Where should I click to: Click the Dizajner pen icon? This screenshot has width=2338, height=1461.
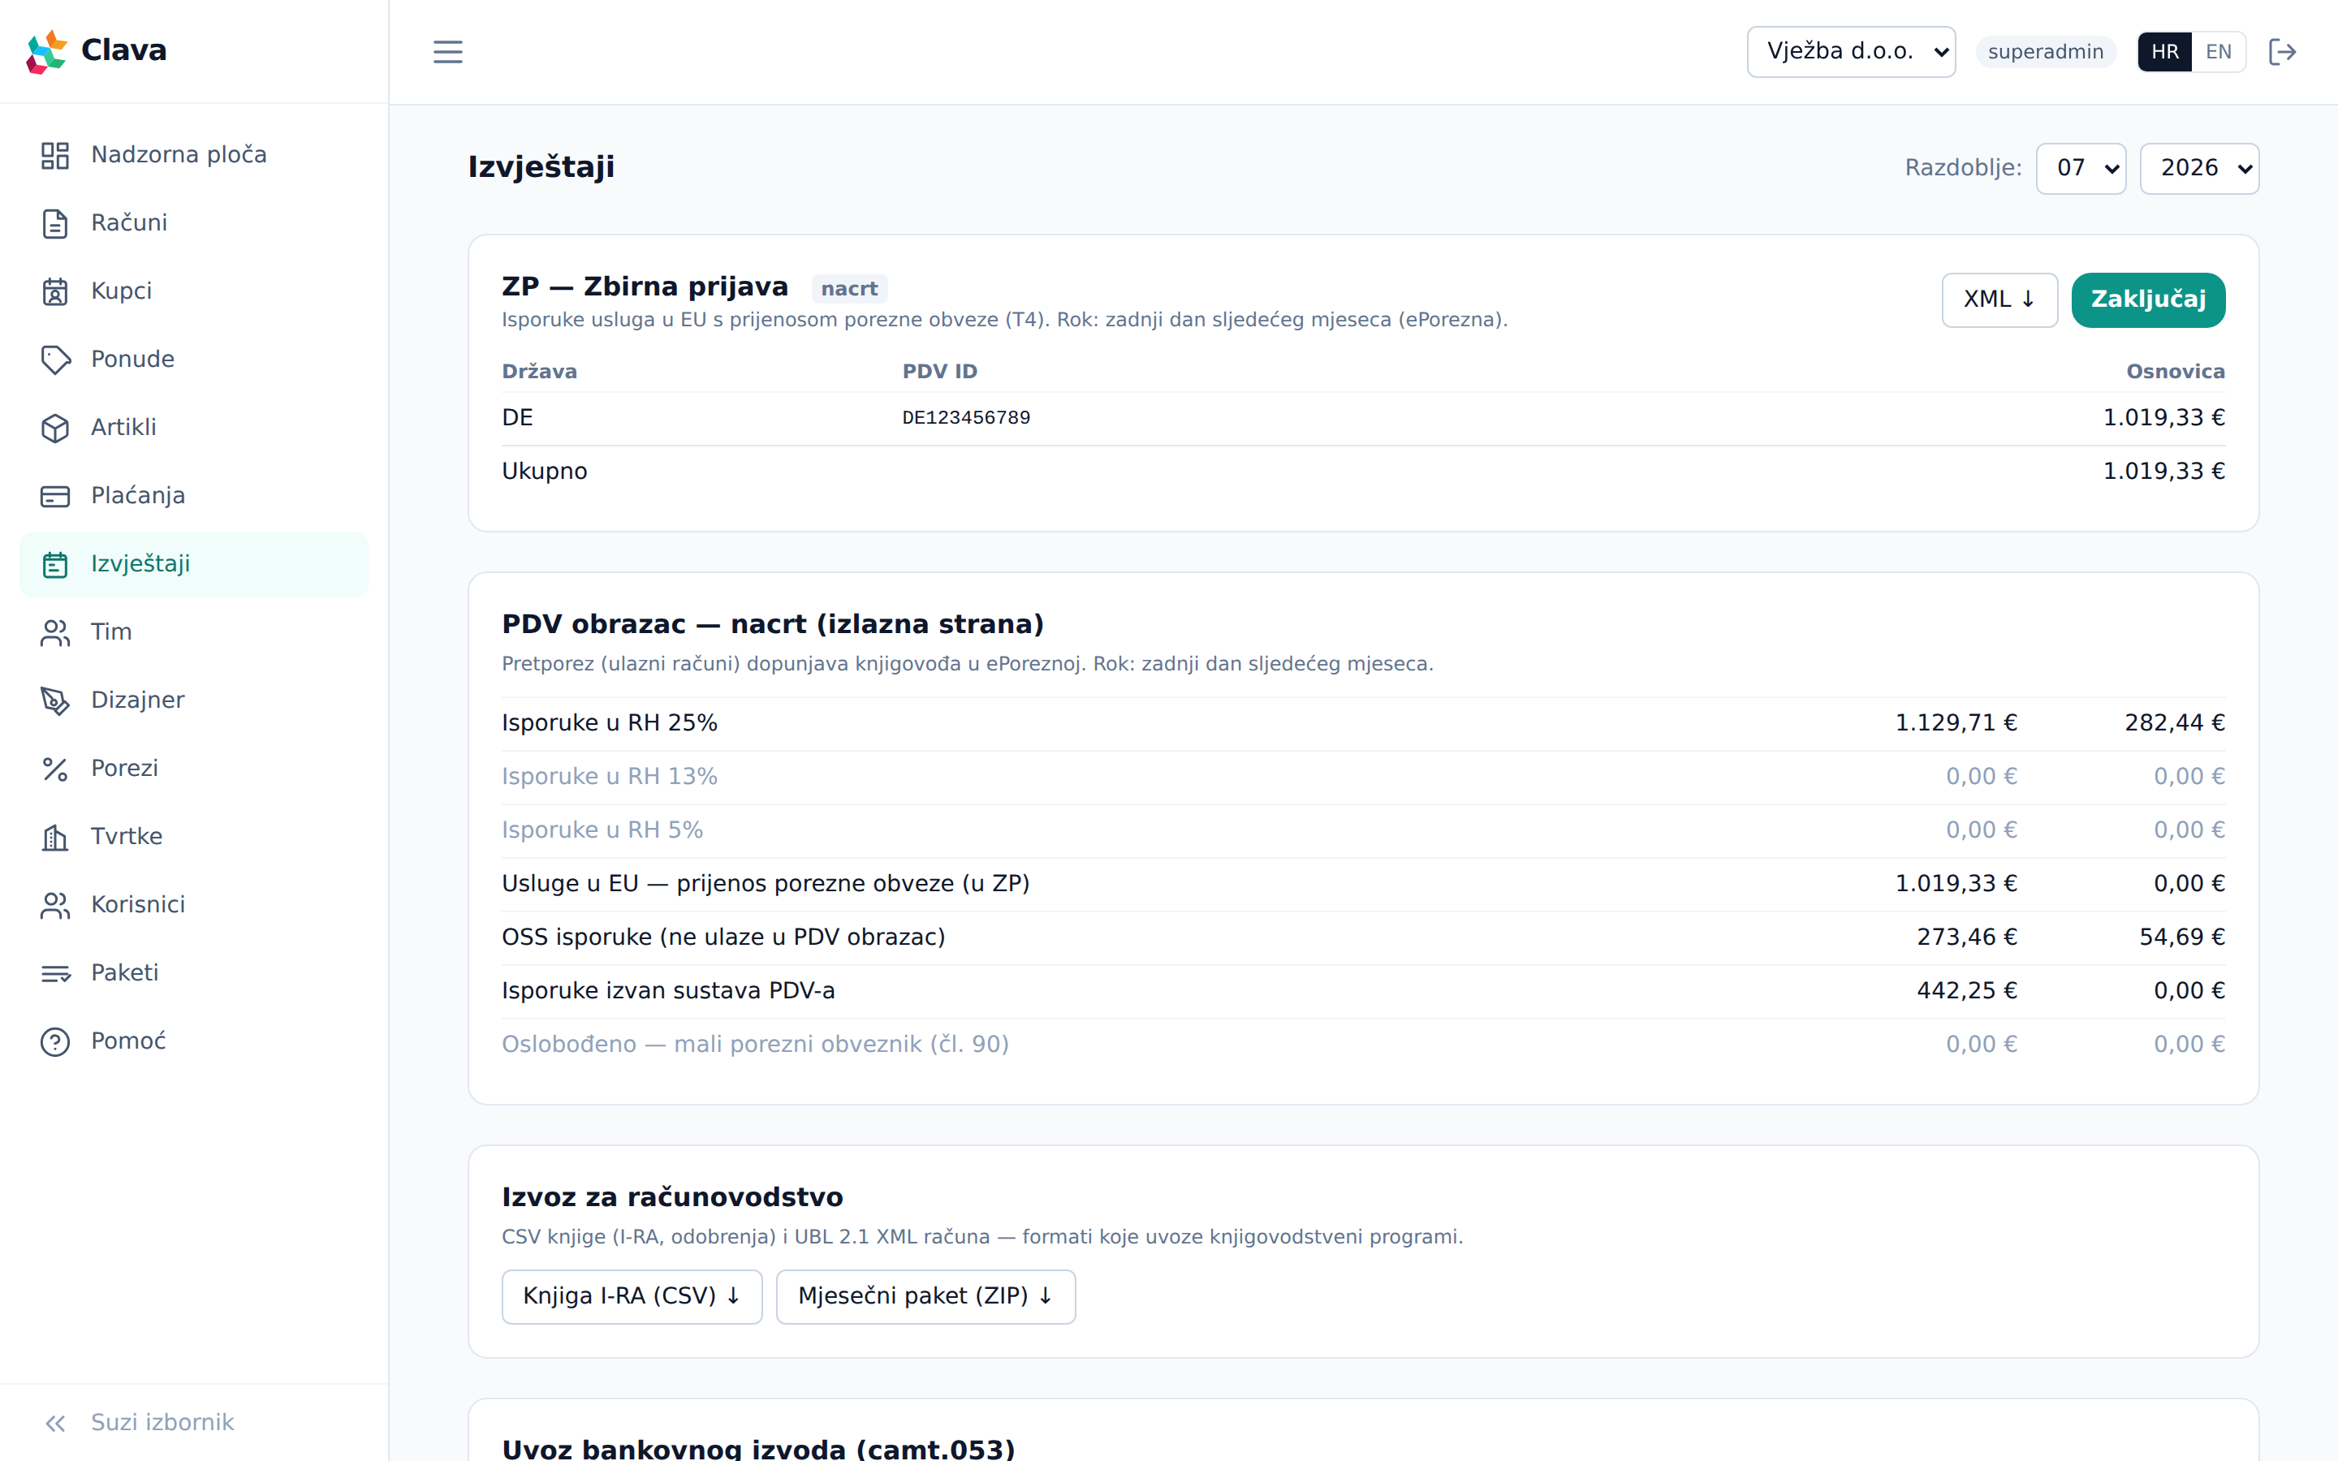coord(55,700)
